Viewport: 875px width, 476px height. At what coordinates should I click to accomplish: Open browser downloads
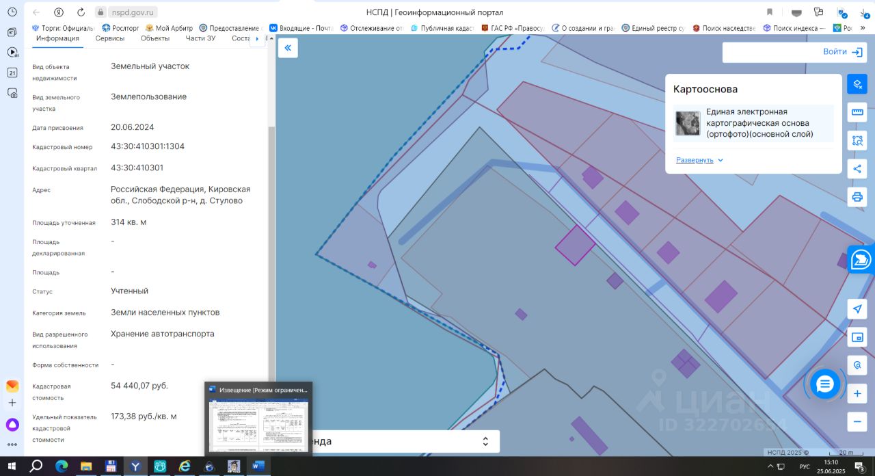863,12
